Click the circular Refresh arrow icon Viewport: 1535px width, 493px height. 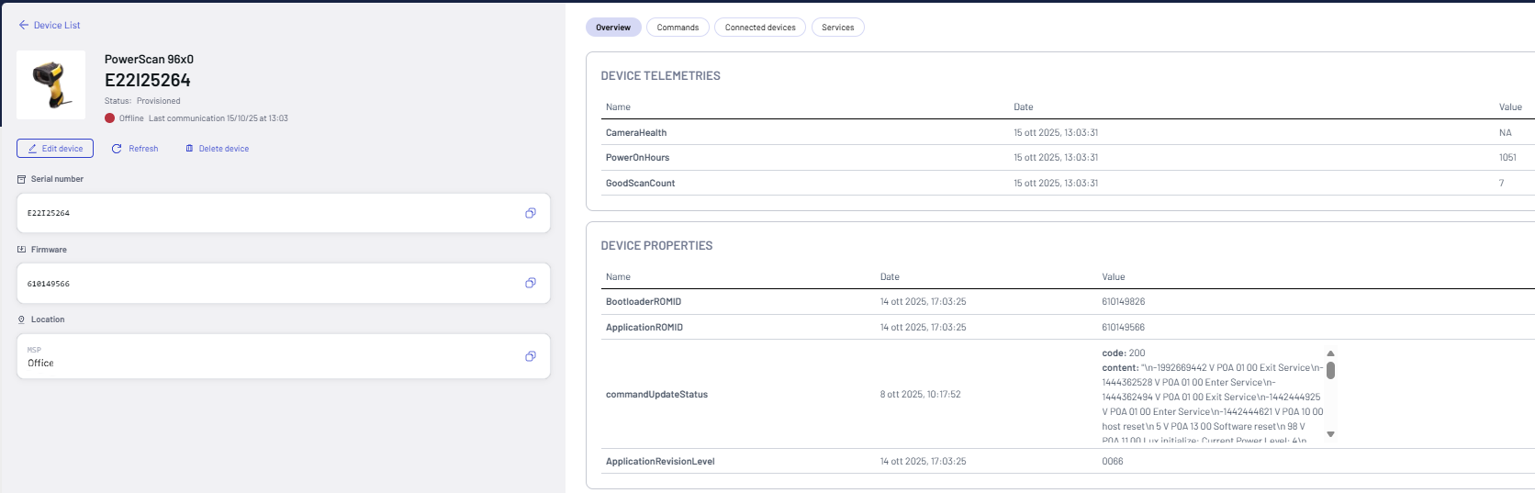(117, 149)
